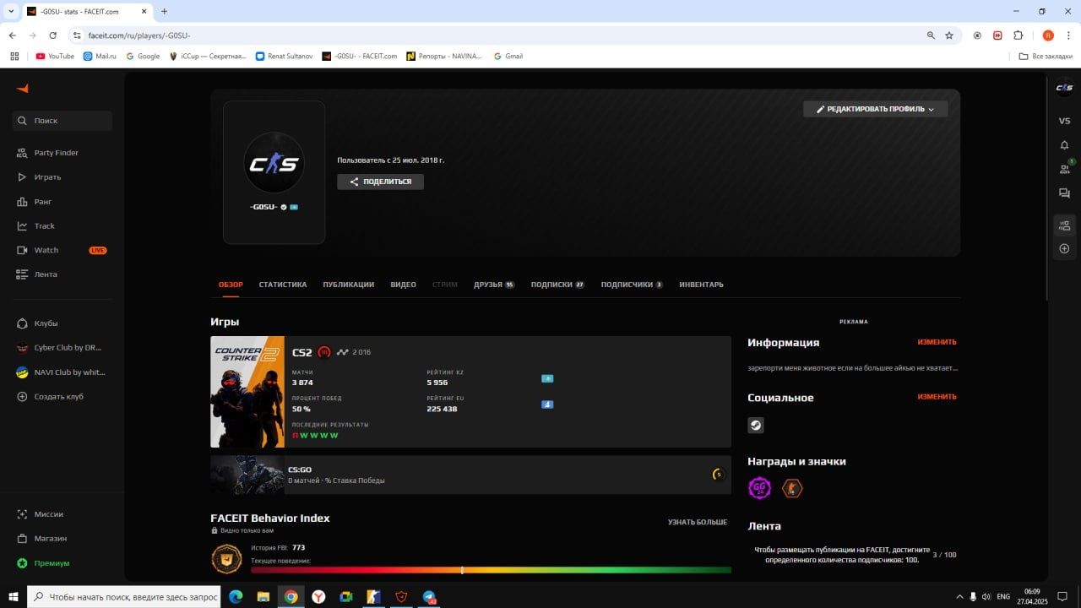The width and height of the screenshot is (1081, 608).
Task: Click the Поделиться button
Action: pos(380,182)
